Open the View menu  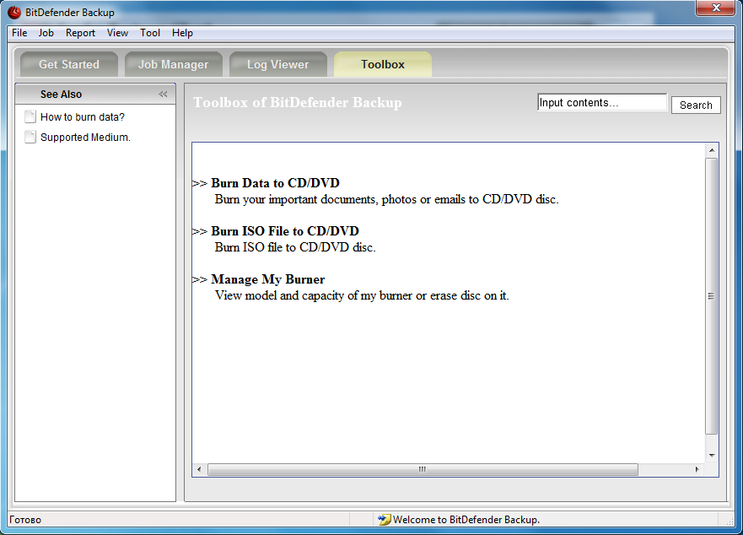[x=117, y=33]
